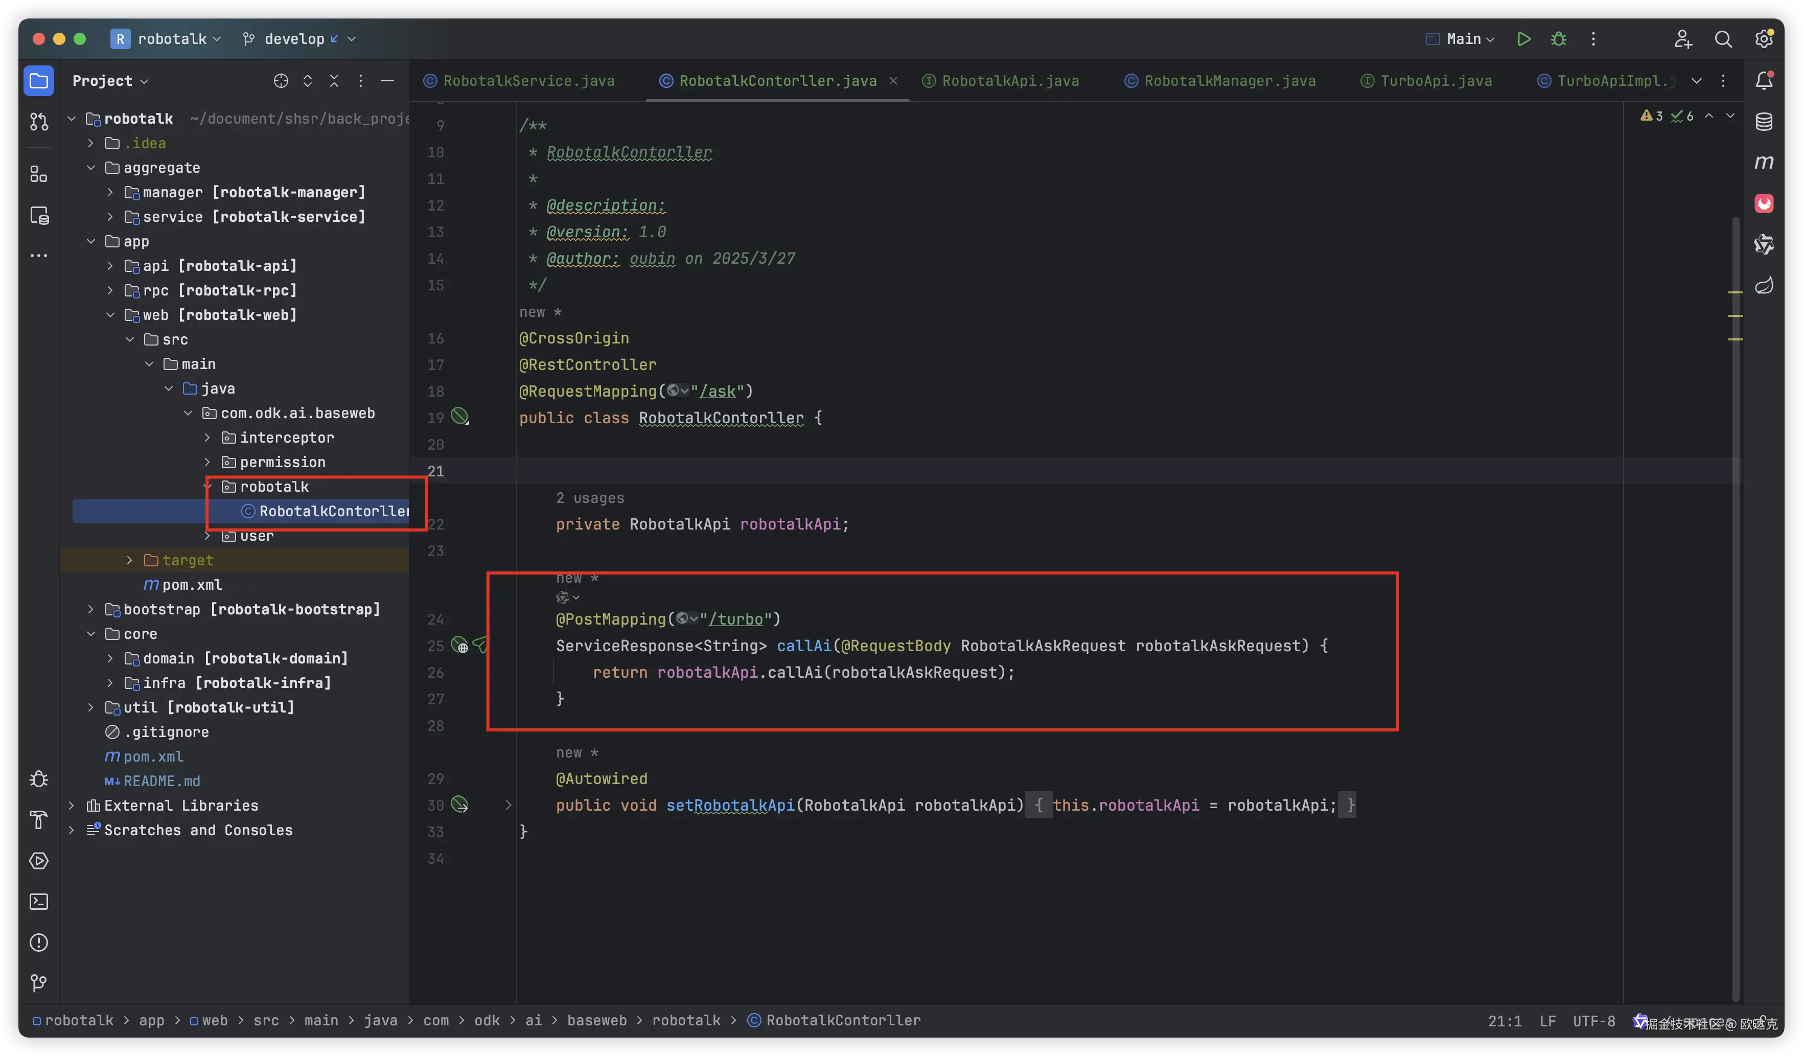The width and height of the screenshot is (1803, 1056).
Task: Open the Commit tool window icon
Action: coord(39,122)
